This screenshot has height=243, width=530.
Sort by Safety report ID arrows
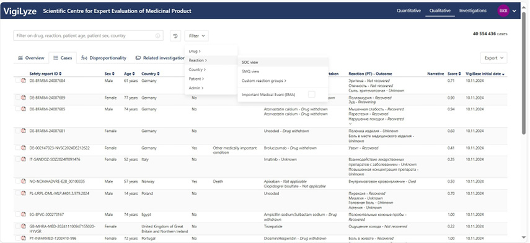click(60, 74)
